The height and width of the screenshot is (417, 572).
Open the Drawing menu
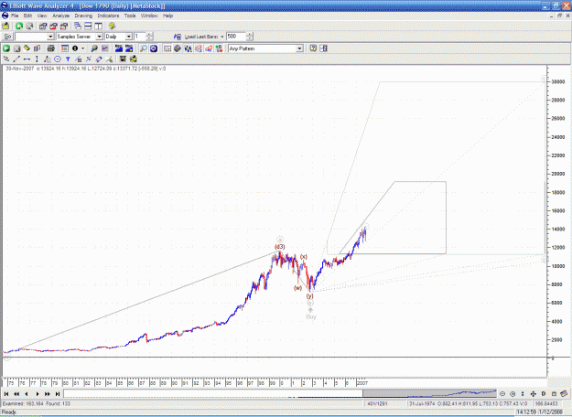tap(83, 16)
